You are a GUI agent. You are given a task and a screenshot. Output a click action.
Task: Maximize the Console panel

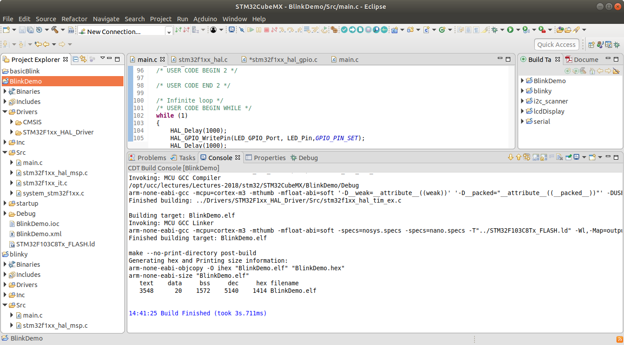click(x=616, y=157)
